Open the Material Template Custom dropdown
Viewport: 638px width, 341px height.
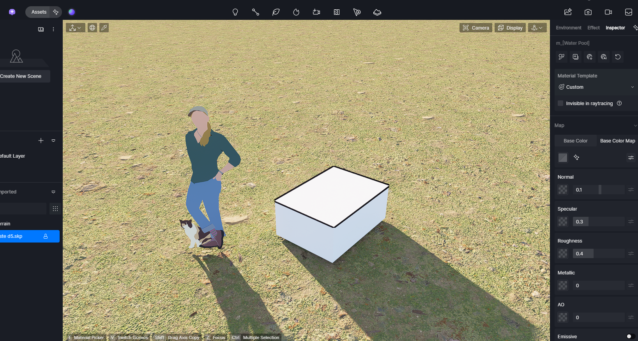[x=596, y=87]
